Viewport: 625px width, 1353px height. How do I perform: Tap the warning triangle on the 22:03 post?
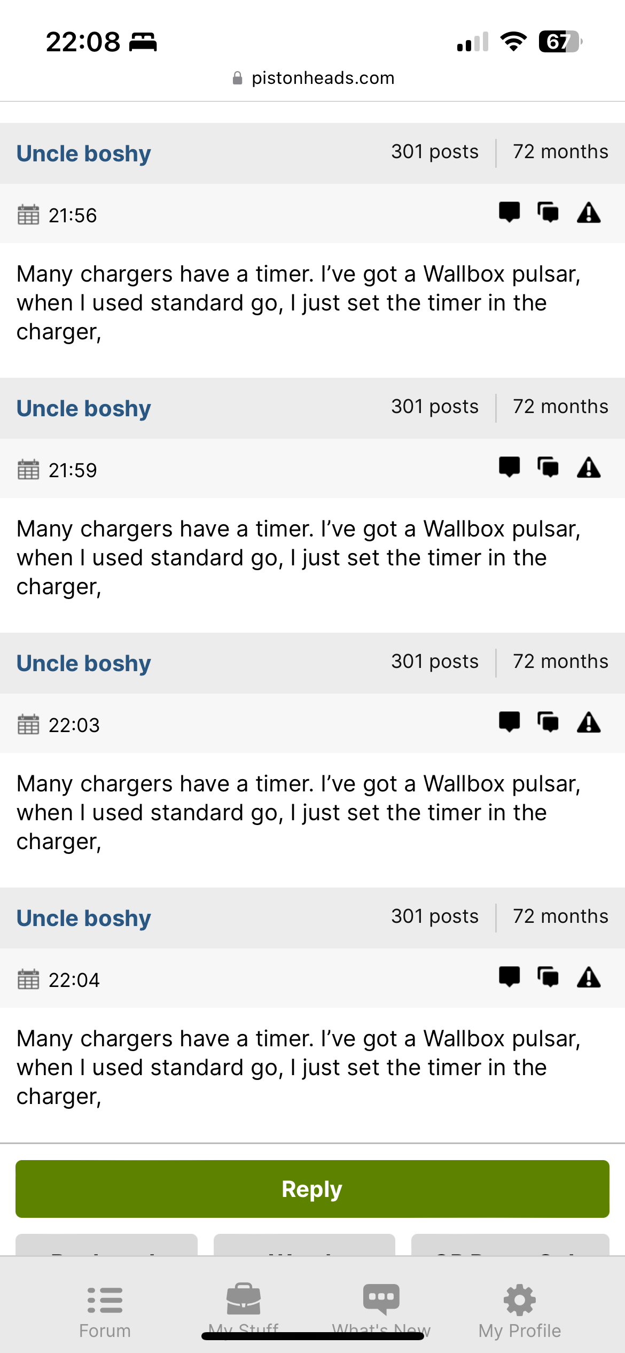589,722
